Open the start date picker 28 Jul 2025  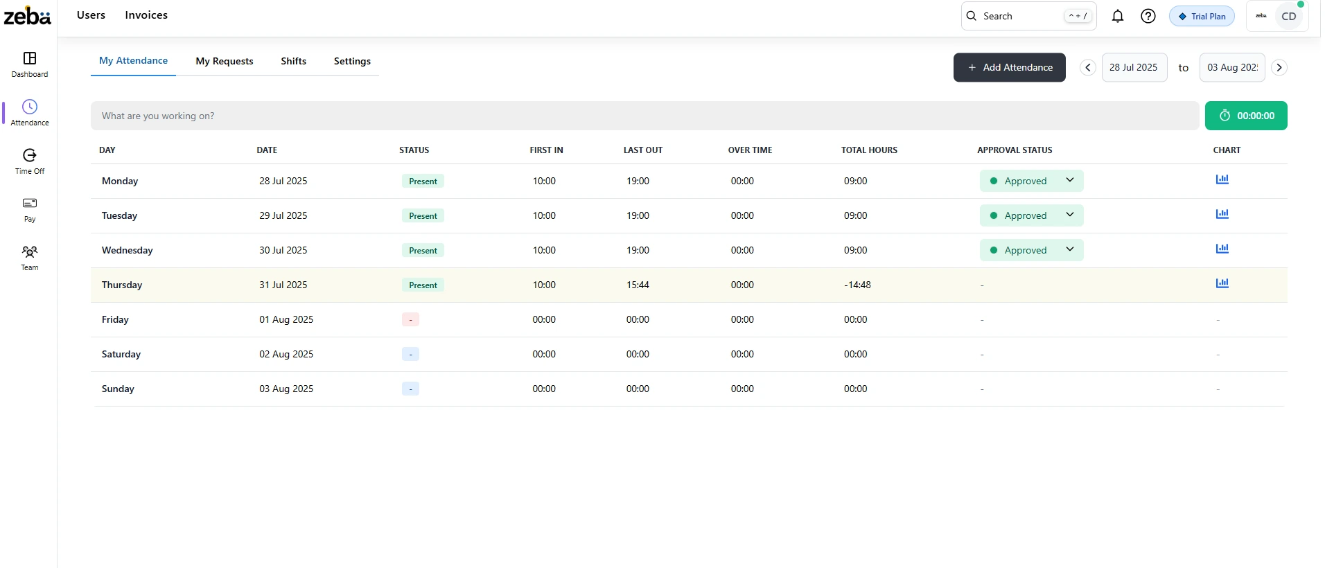click(x=1134, y=67)
